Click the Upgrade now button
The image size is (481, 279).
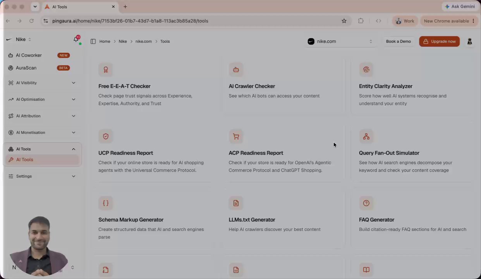pos(439,41)
